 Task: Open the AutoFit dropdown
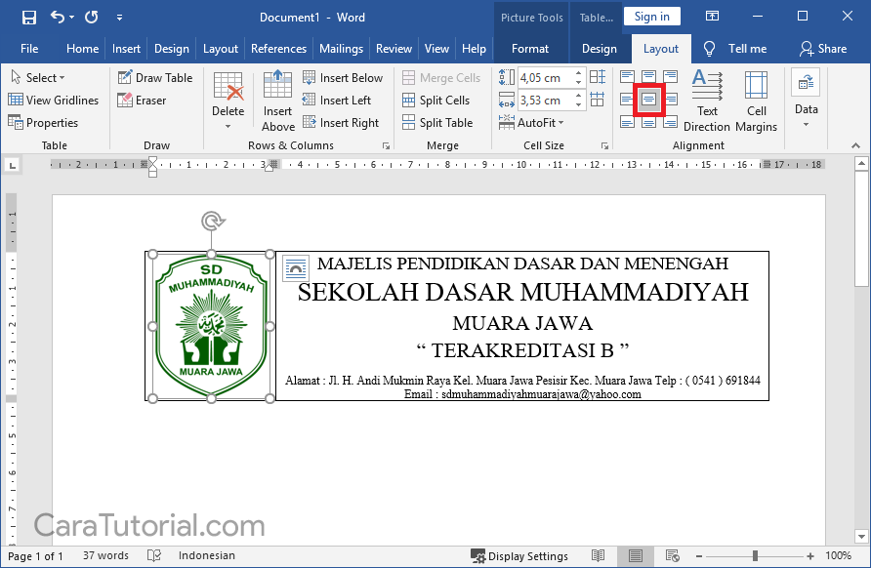(531, 123)
